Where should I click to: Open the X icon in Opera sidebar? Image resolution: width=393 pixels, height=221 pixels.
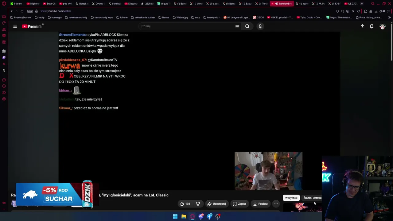(x=4, y=71)
